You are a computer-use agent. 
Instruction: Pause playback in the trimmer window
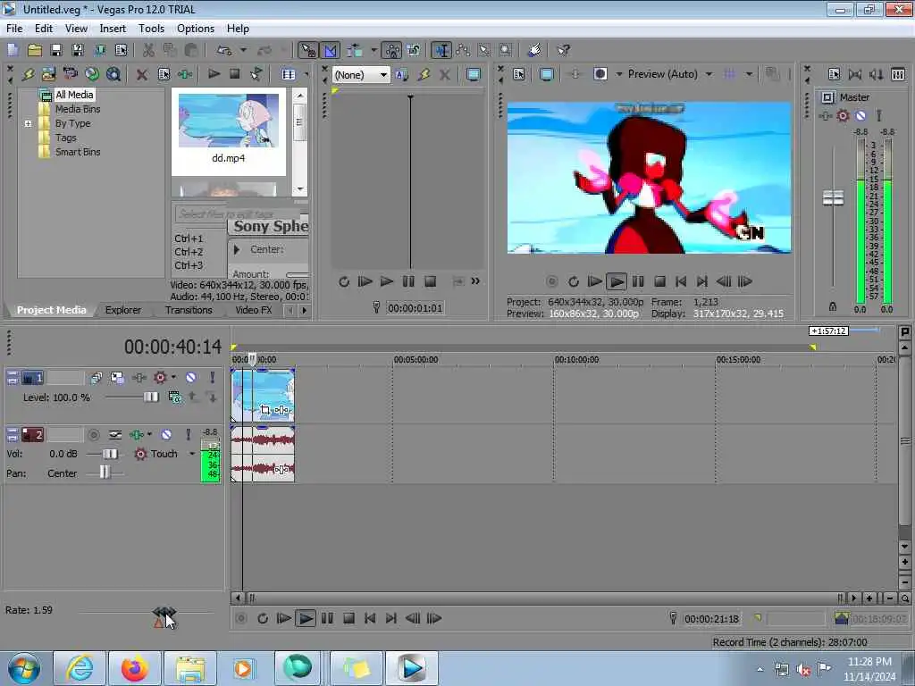[407, 281]
